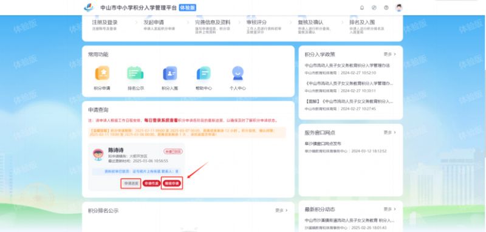This screenshot has width=486, height=232.
Task: Expand 更多 in the 积分入学政策 panel
Action: tap(389, 54)
